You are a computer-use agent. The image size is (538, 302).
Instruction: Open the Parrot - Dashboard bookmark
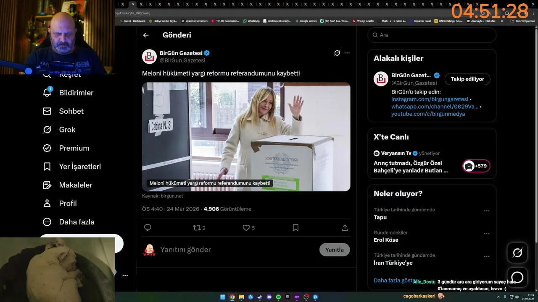(132, 21)
